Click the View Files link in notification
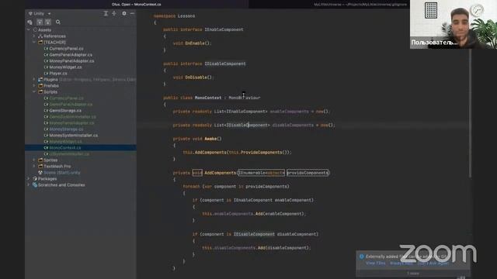The width and height of the screenshot is (497, 279). click(x=376, y=263)
